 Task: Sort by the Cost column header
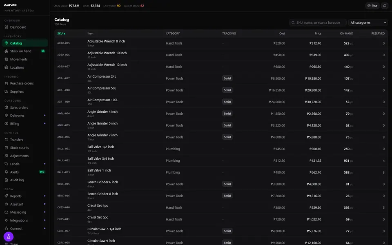coord(282,33)
